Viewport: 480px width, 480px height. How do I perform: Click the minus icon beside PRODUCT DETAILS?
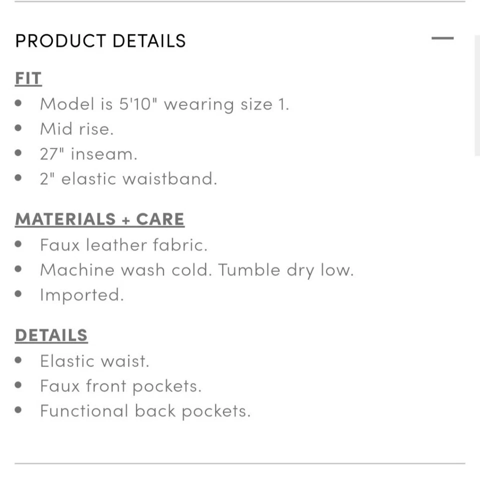tap(442, 38)
